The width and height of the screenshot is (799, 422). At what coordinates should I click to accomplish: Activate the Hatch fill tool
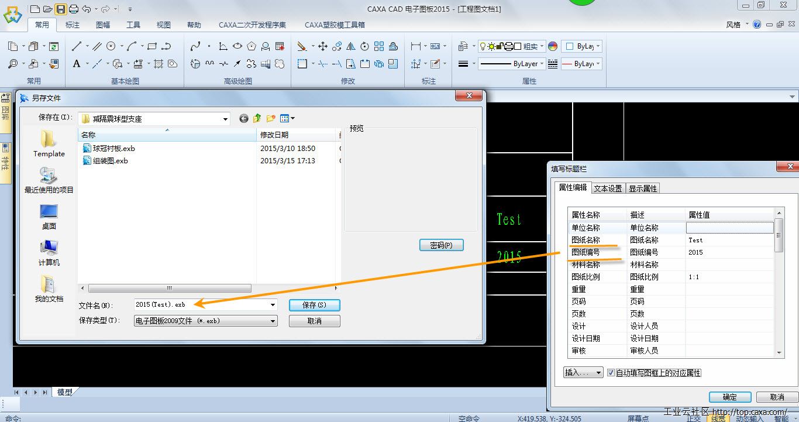tap(159, 64)
